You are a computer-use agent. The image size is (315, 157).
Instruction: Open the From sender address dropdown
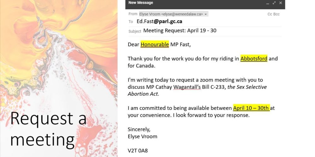(x=206, y=14)
